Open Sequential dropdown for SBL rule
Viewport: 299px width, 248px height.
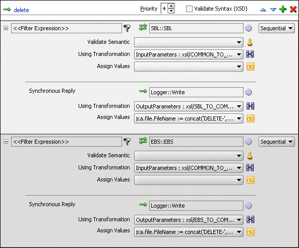pyautogui.click(x=276, y=28)
